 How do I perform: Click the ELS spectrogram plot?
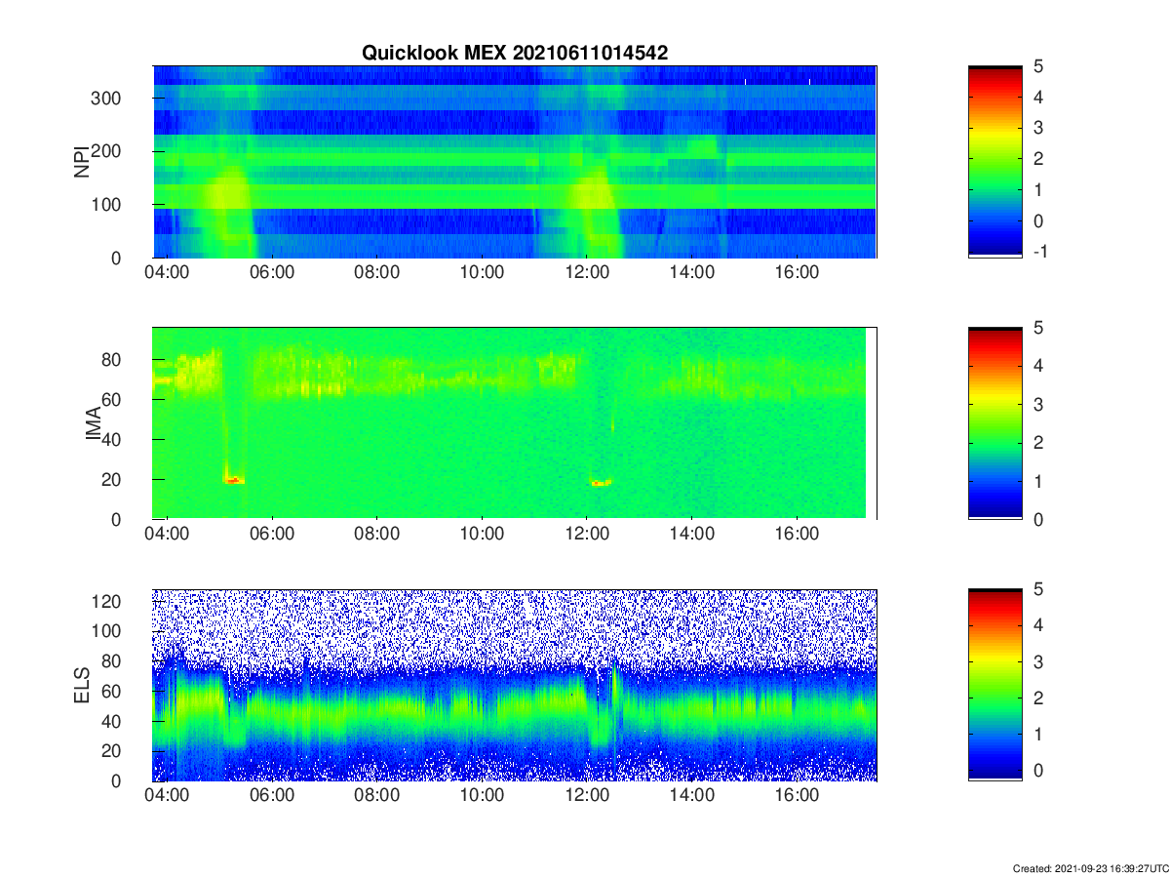coord(515,685)
